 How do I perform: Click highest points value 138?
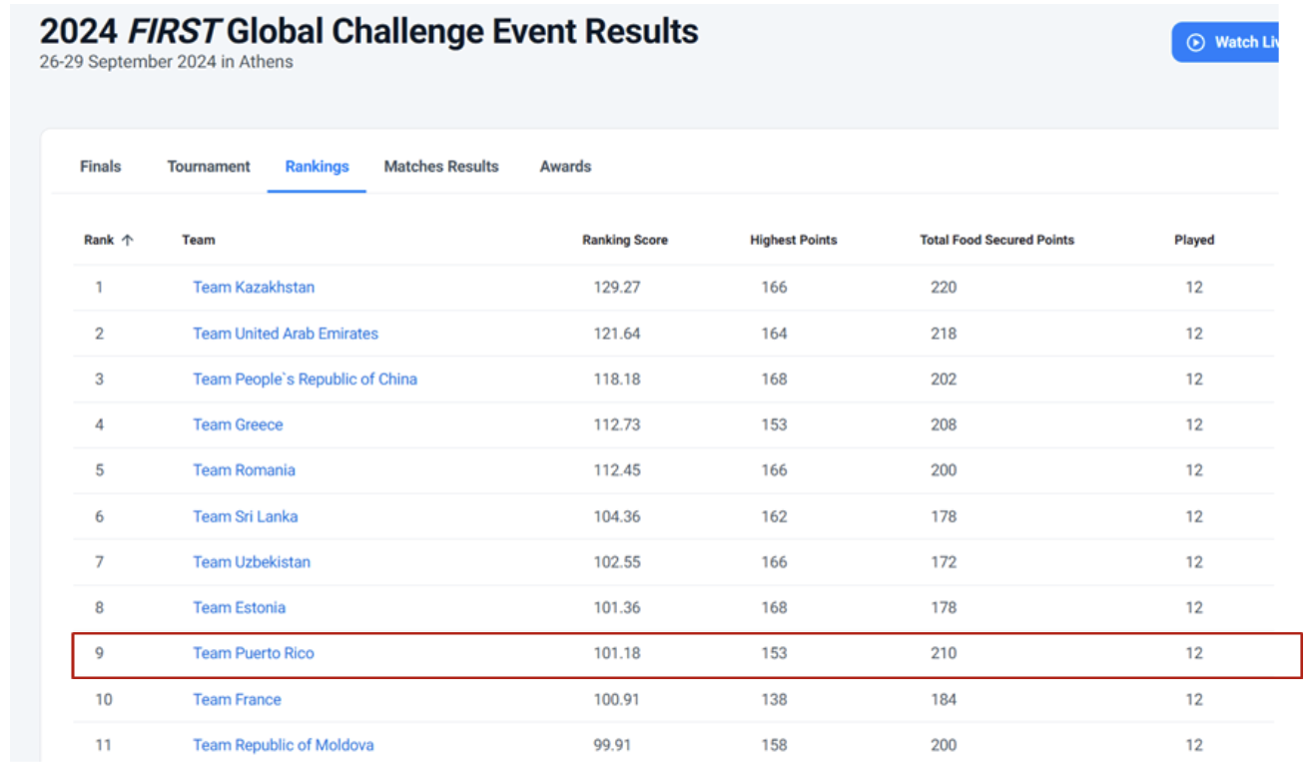pos(774,699)
